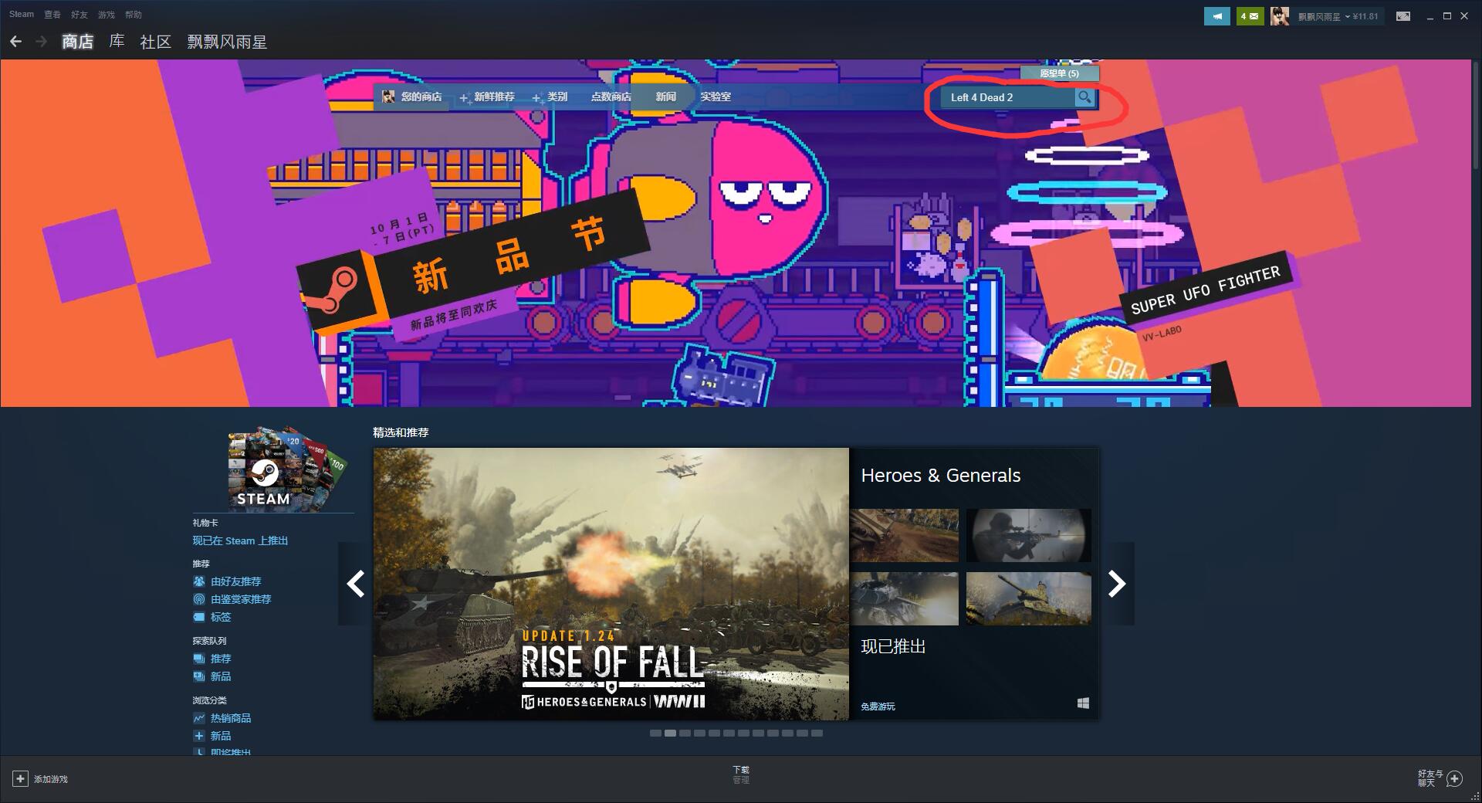Show next featured game with right chevron
The image size is (1482, 803).
[x=1117, y=584]
